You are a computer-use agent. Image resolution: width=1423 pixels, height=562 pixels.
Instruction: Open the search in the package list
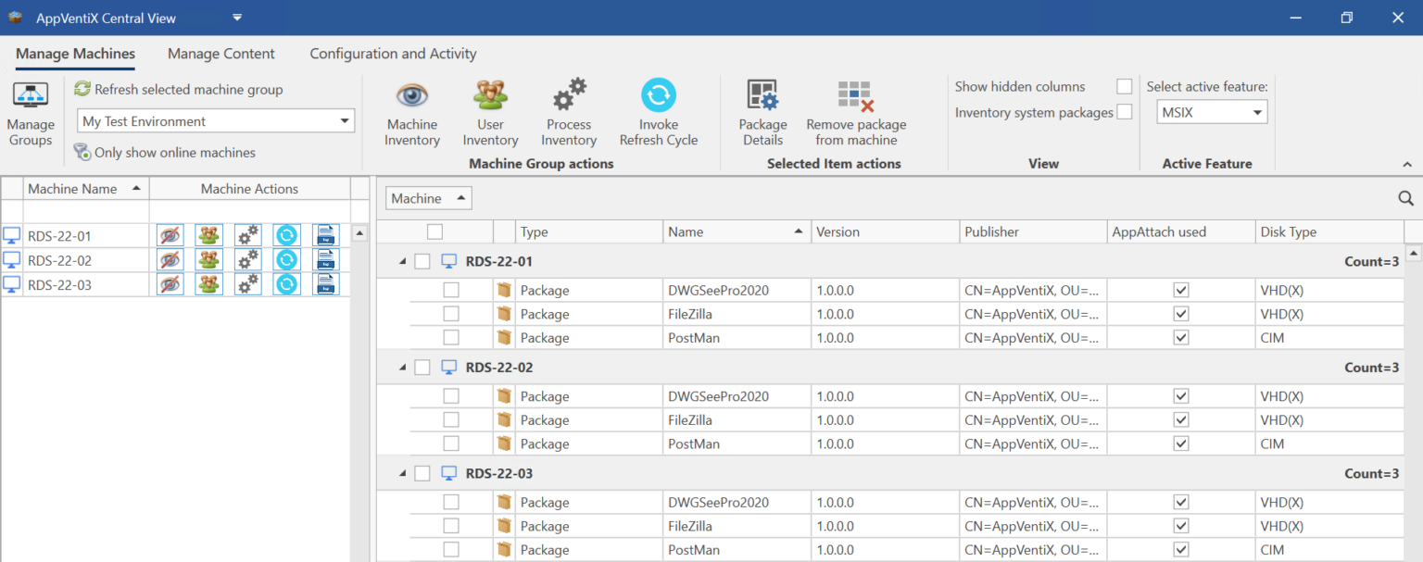click(1405, 197)
